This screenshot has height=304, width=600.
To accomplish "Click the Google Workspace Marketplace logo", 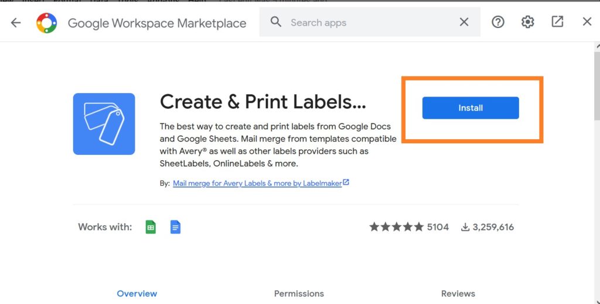I will point(47,23).
